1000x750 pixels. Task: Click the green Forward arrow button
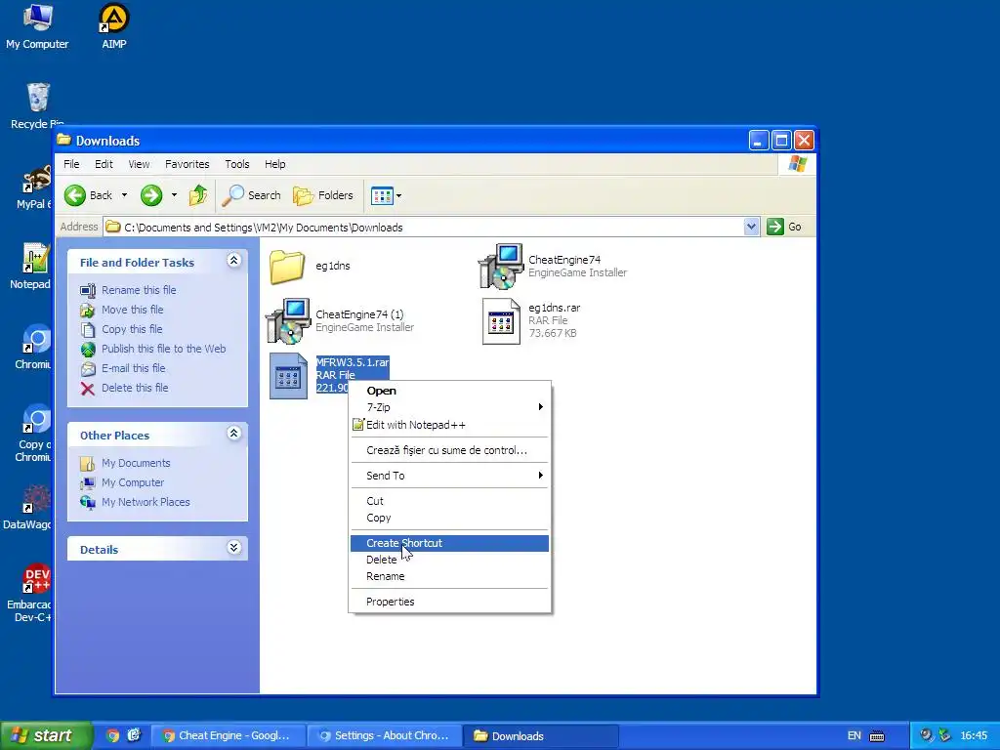151,195
